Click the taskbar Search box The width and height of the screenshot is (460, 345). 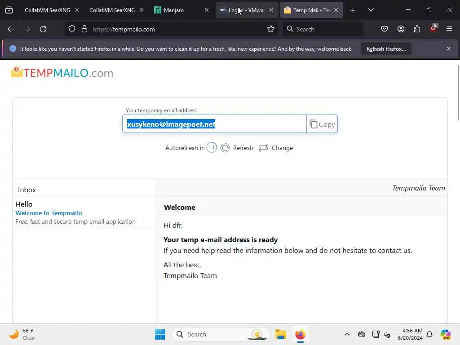click(x=221, y=334)
